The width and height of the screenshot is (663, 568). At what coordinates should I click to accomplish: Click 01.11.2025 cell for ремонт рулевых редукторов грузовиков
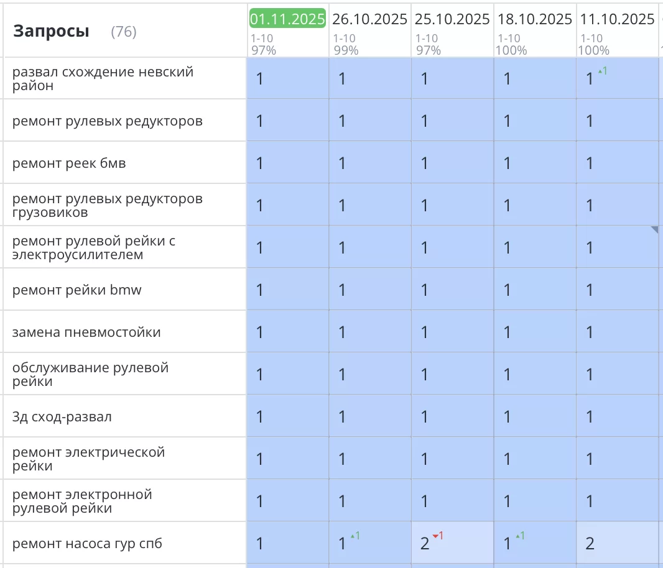coord(287,206)
